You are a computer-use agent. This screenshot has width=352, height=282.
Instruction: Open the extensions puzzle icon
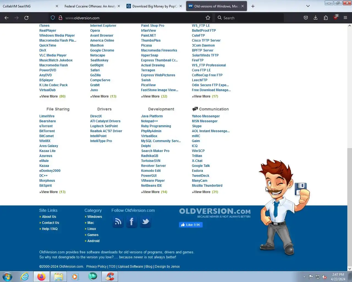coord(326,18)
